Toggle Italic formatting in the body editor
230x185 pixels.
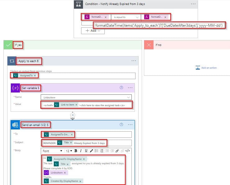point(81,151)
